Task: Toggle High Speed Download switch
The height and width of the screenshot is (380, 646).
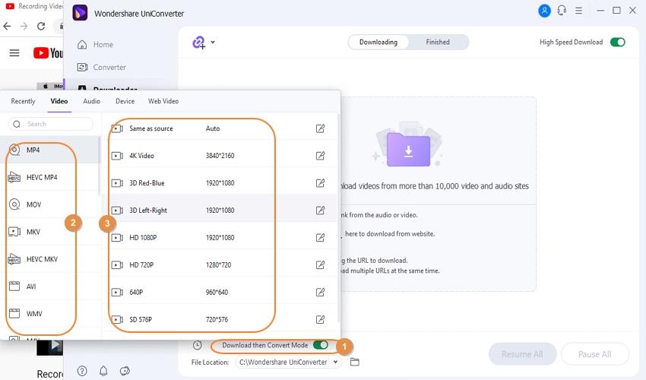Action: [x=617, y=43]
